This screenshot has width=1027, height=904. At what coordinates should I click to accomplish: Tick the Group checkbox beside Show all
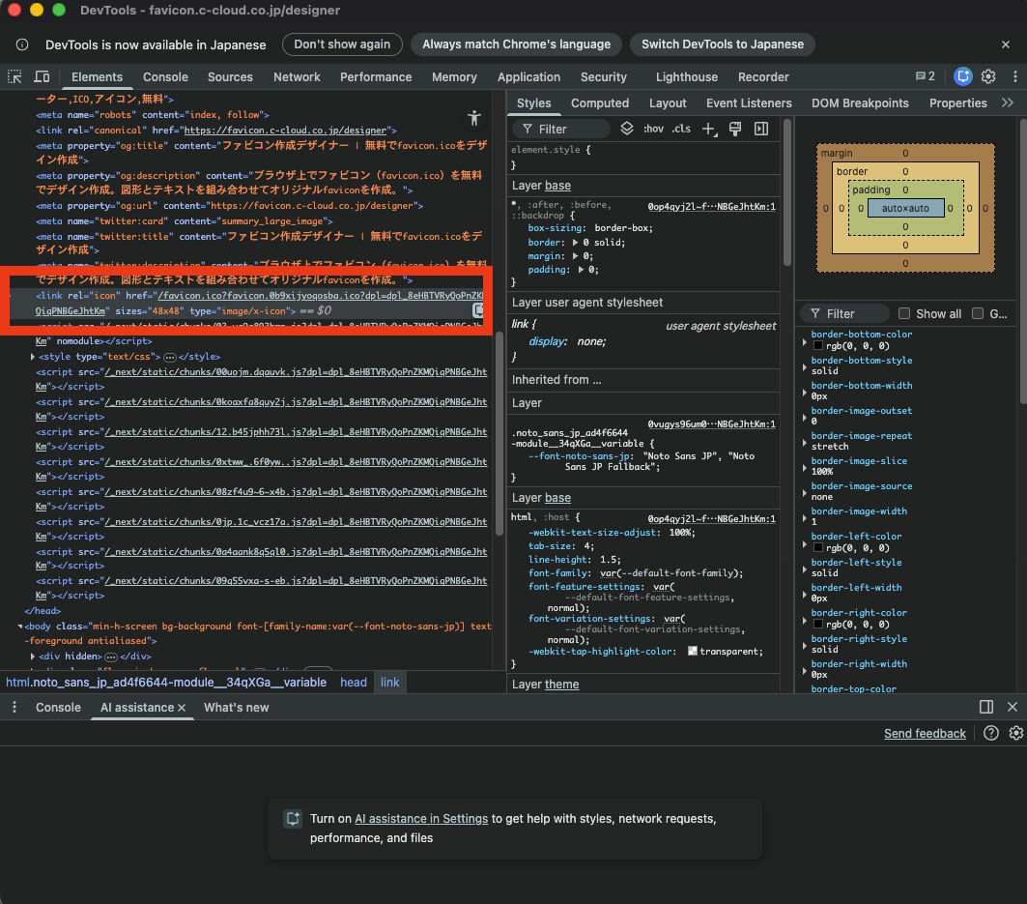click(978, 313)
